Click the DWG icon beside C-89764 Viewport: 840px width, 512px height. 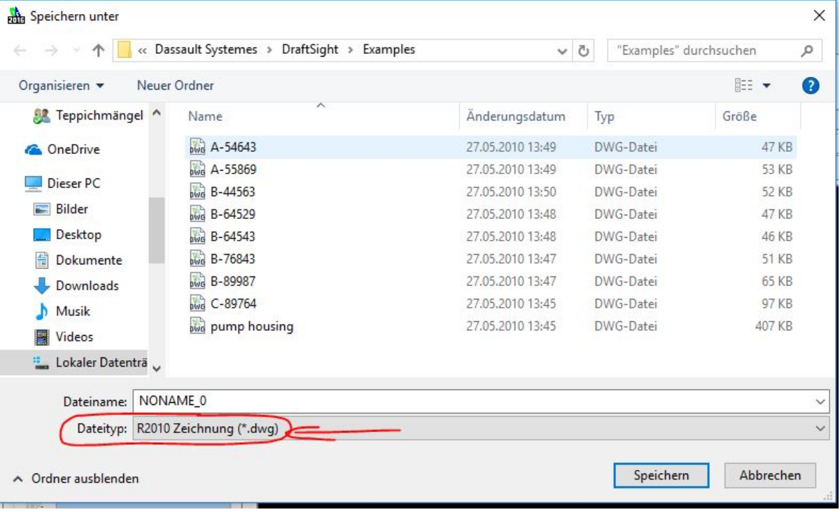pyautogui.click(x=197, y=304)
